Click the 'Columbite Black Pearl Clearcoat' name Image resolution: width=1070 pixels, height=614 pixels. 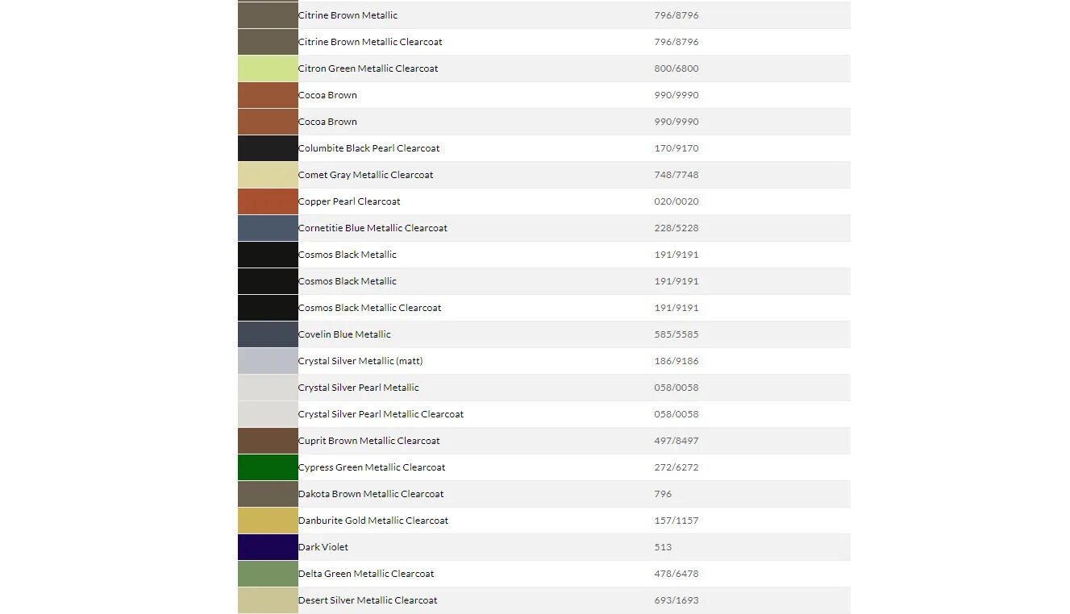[369, 148]
